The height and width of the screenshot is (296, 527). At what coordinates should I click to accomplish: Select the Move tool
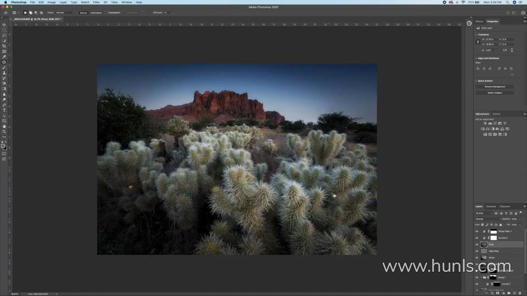4,25
